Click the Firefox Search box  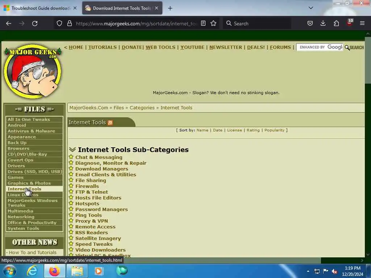point(257,24)
